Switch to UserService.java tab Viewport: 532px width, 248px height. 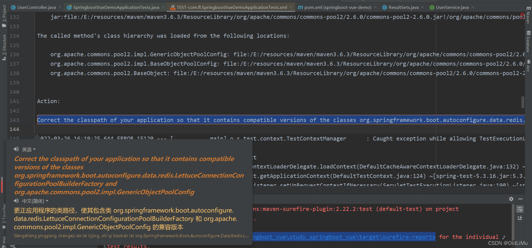(452, 7)
